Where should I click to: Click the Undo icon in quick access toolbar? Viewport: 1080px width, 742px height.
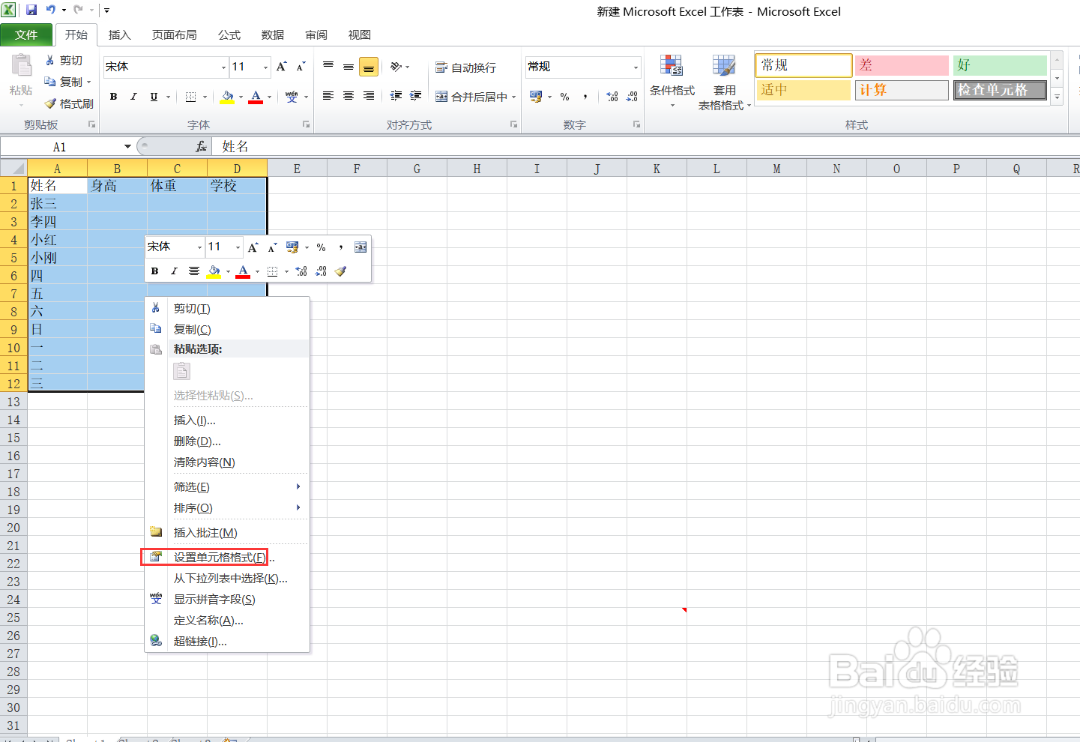coord(51,10)
